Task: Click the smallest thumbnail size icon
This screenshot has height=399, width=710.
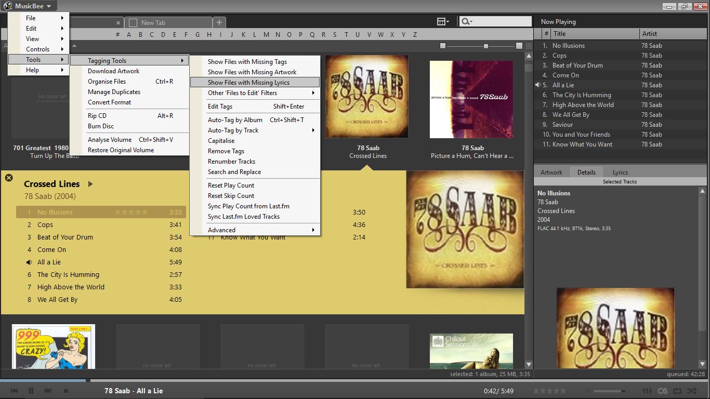Action: tap(443, 46)
